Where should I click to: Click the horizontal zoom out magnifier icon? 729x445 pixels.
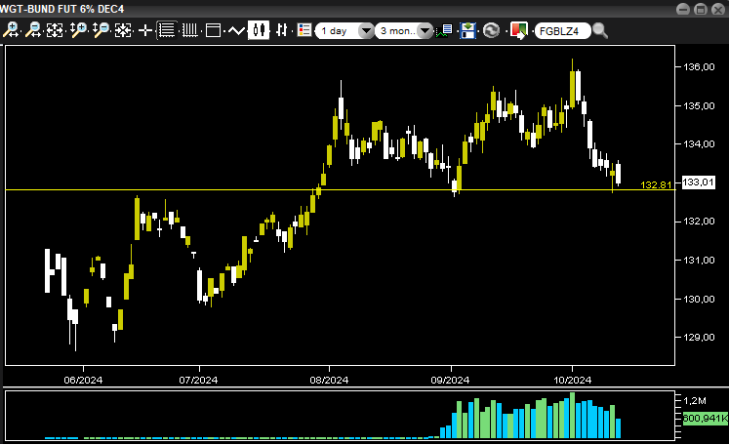[x=33, y=30]
